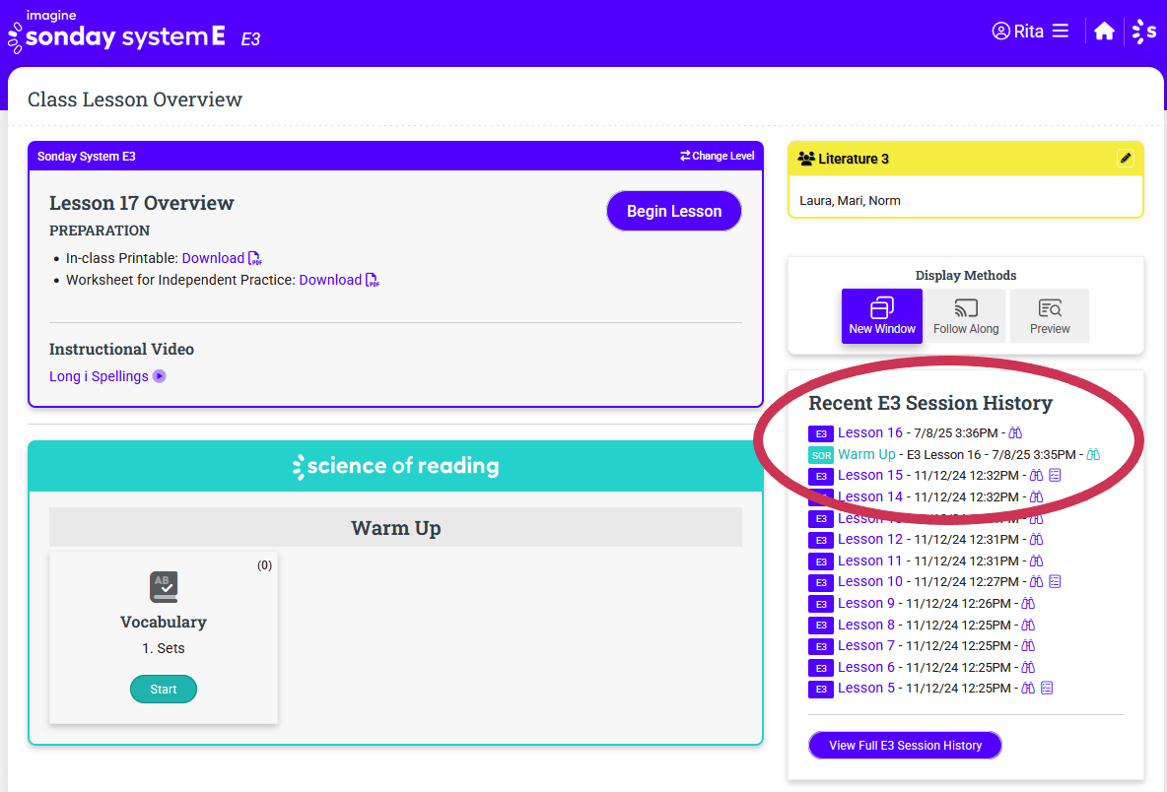Open Lesson 7 from session history
Screen dimensions: 1167x792
coord(866,645)
